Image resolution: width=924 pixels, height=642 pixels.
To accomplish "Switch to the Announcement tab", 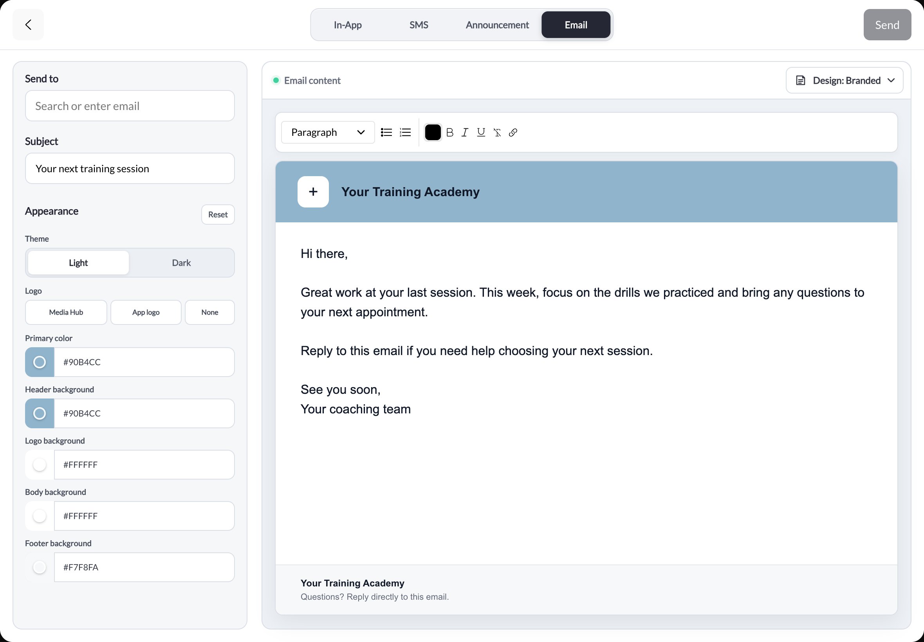I will [x=497, y=25].
